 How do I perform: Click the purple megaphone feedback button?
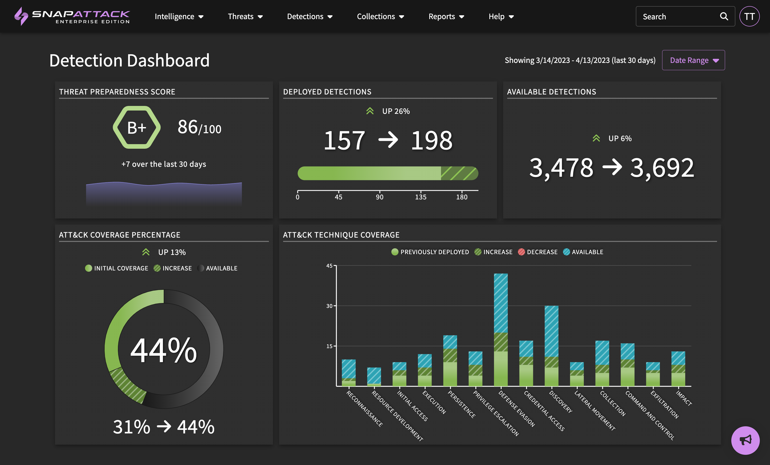tap(745, 440)
